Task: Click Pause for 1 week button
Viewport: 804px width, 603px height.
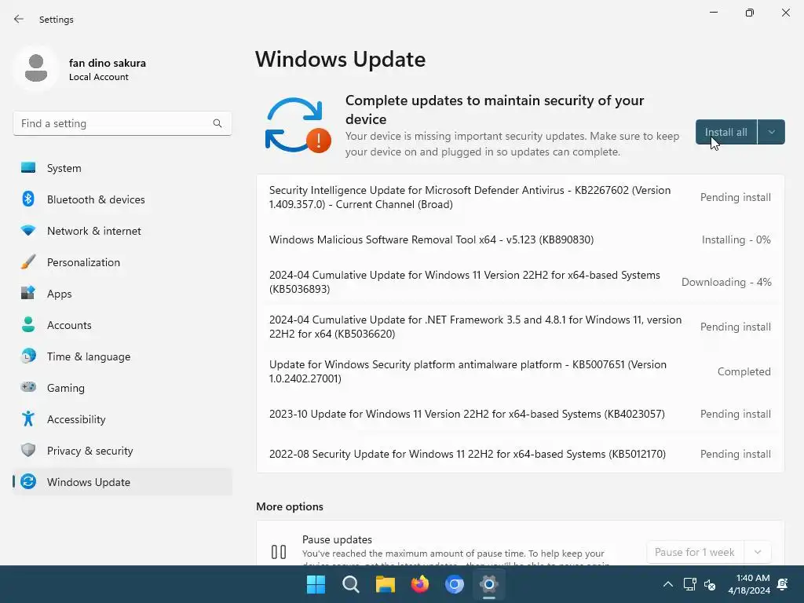Action: [695, 552]
